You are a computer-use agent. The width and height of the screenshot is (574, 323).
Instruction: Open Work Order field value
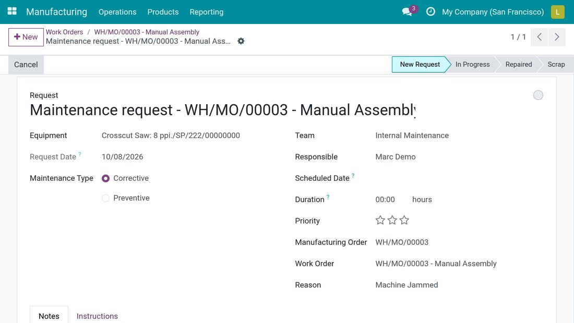point(436,264)
